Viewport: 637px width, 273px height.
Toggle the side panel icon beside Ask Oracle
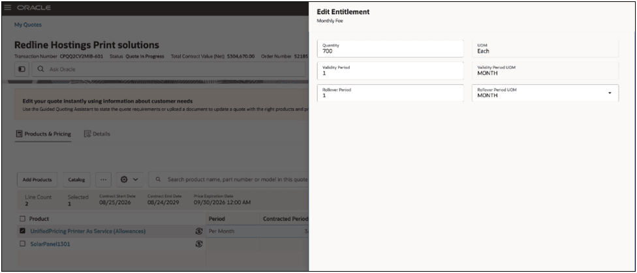[x=22, y=69]
